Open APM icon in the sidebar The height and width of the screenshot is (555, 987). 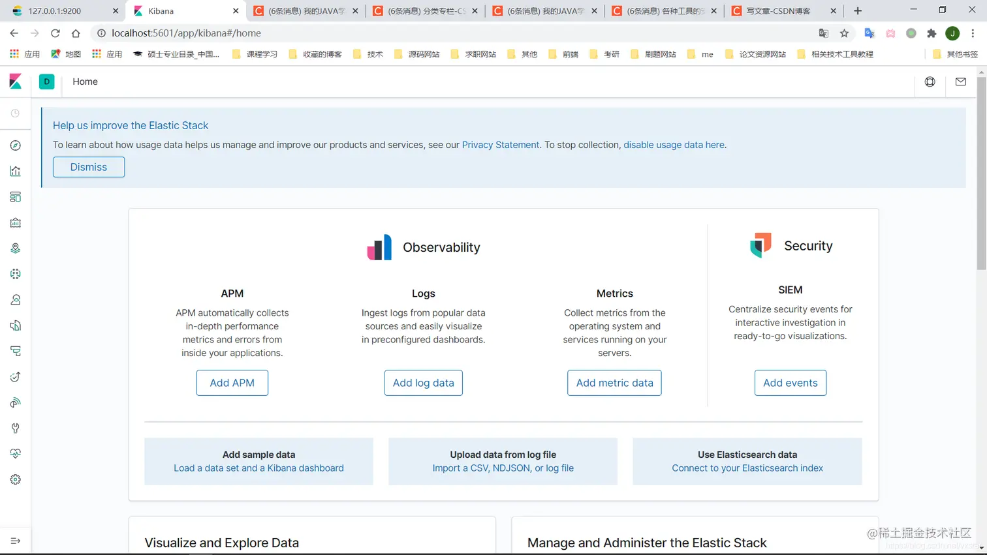coord(16,351)
